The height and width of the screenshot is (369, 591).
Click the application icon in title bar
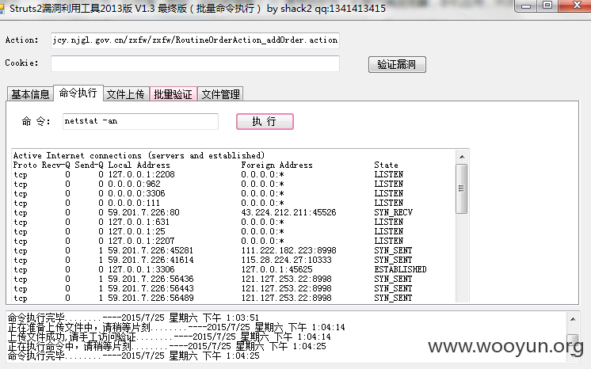[x=2, y=8]
